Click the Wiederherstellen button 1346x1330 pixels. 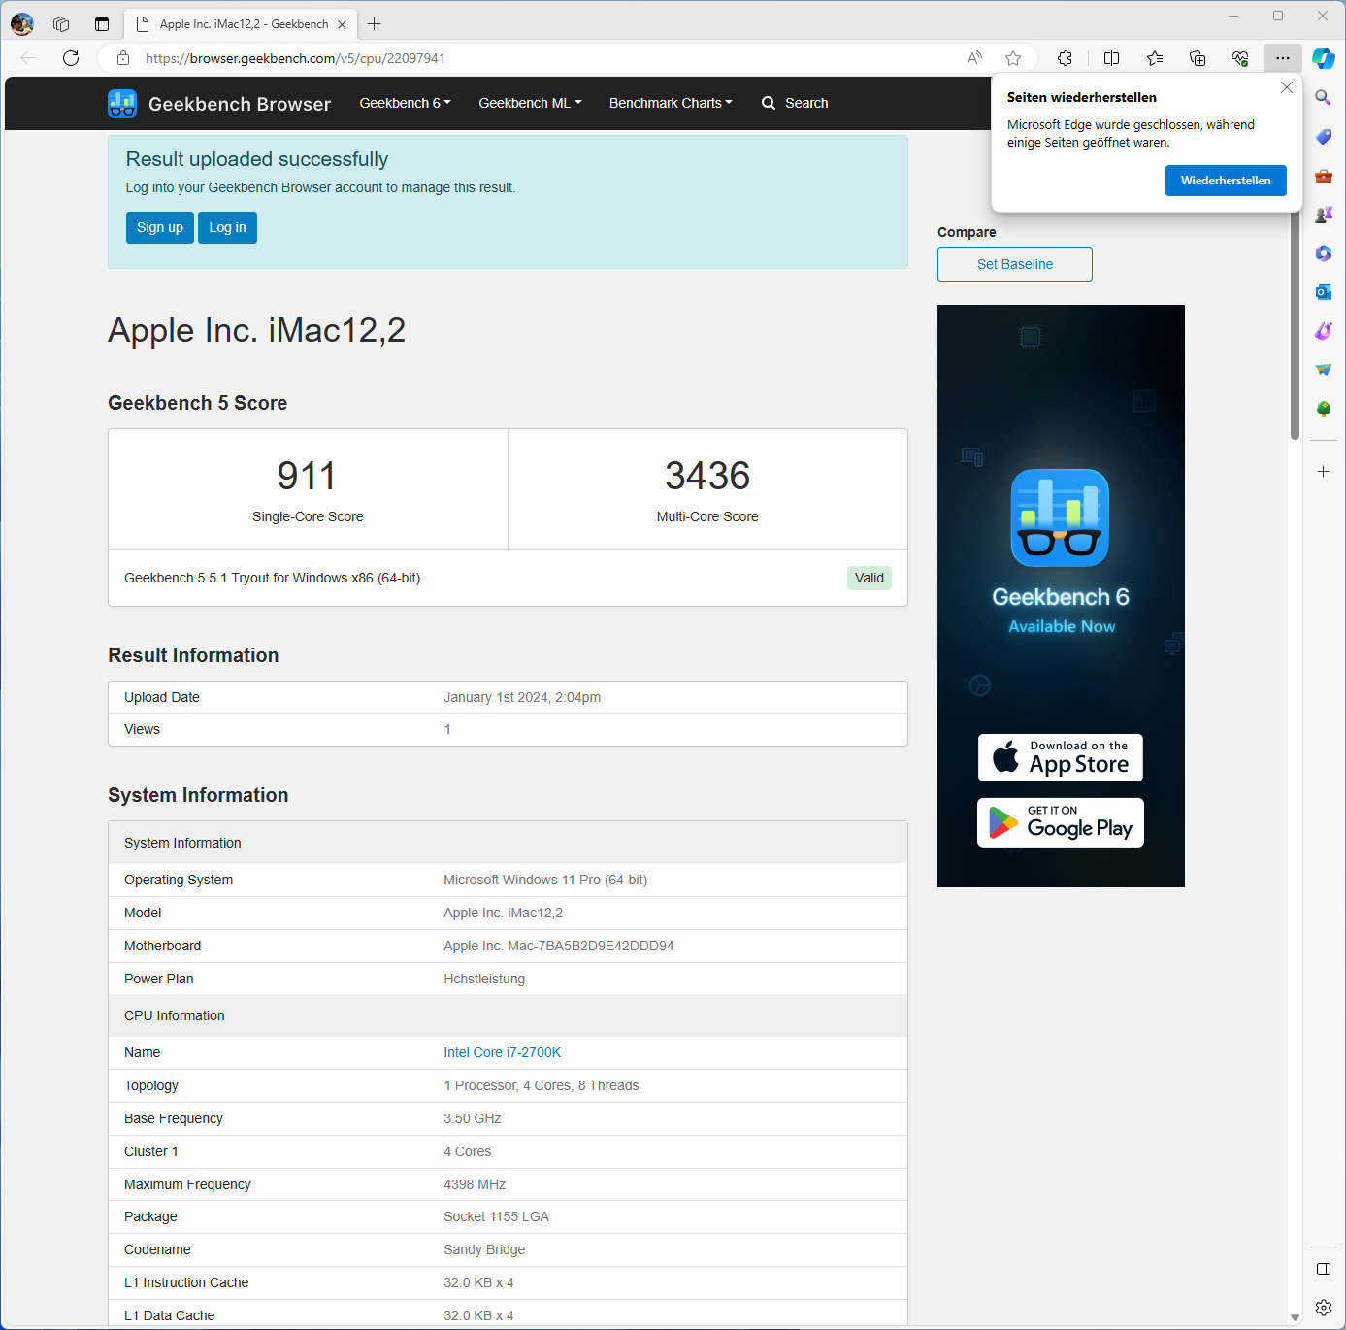1226,181
